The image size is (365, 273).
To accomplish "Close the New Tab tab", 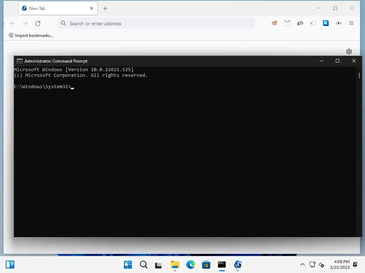I will (x=92, y=9).
